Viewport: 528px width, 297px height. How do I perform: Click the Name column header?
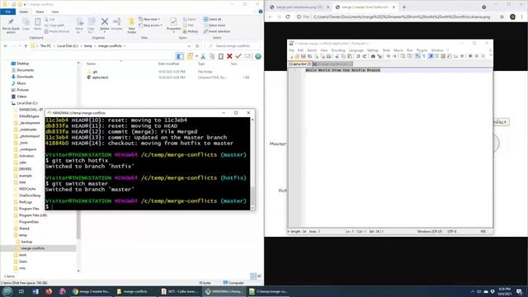(x=91, y=64)
